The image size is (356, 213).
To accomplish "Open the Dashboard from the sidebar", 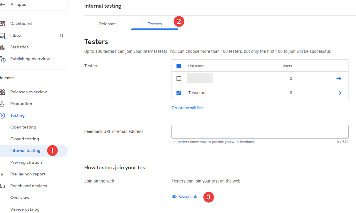I will [x=21, y=23].
